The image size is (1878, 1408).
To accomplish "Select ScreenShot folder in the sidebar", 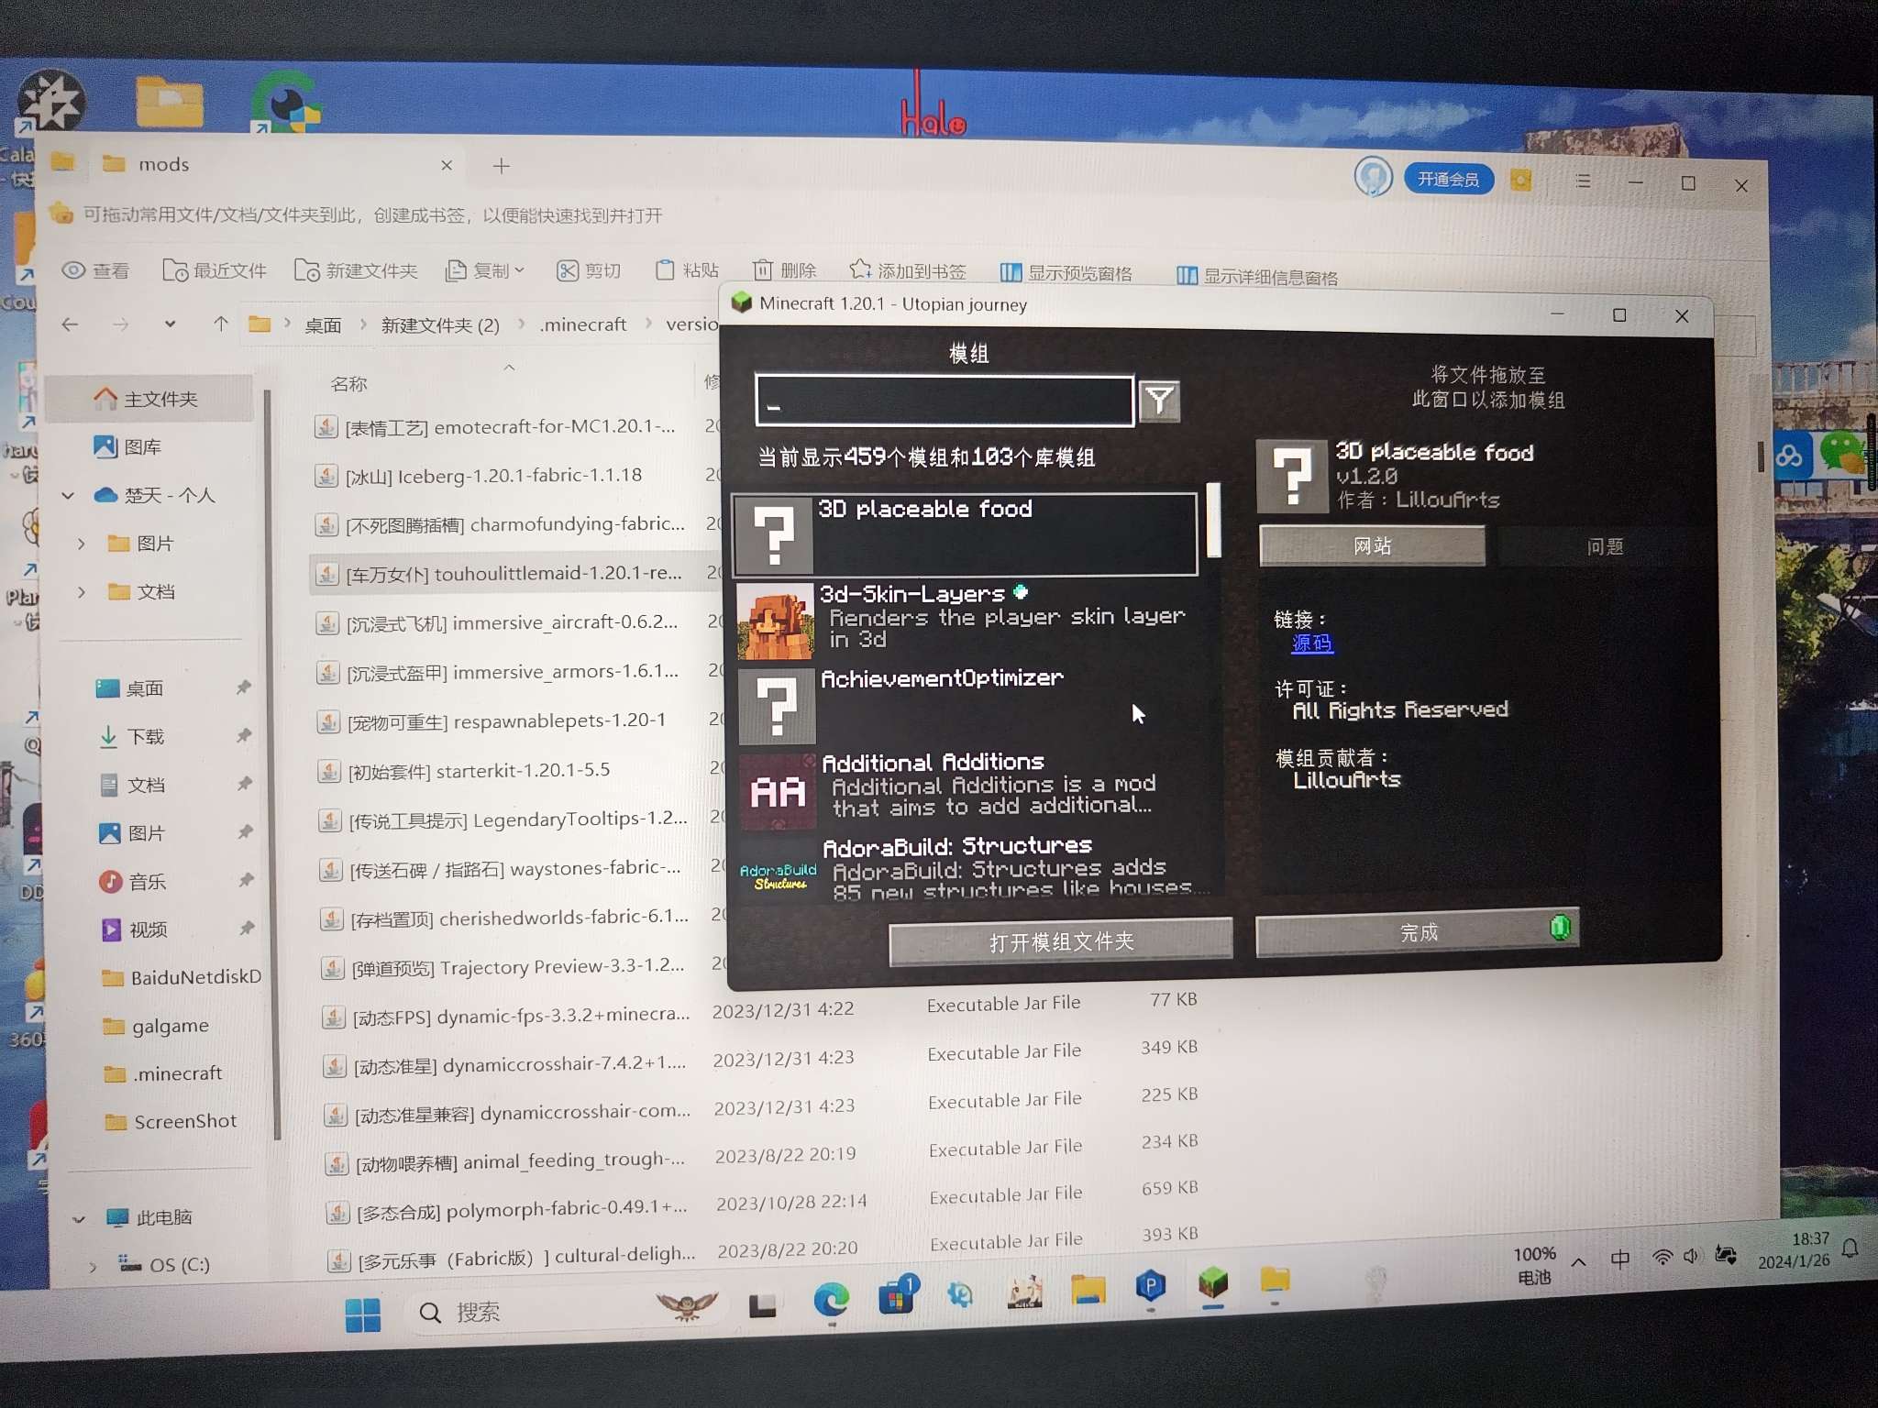I will [171, 1121].
